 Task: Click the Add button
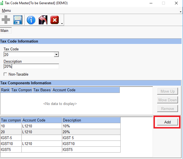(x=167, y=122)
